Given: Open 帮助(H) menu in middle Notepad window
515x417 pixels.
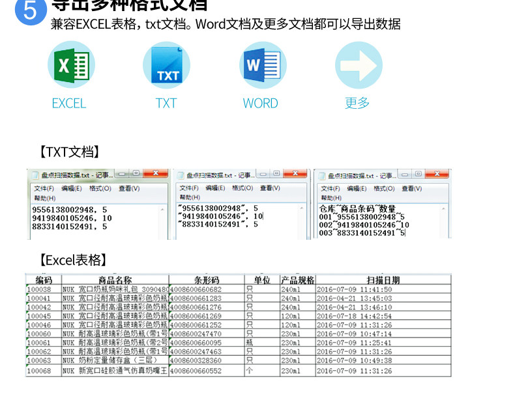Looking at the screenshot, I should [190, 197].
